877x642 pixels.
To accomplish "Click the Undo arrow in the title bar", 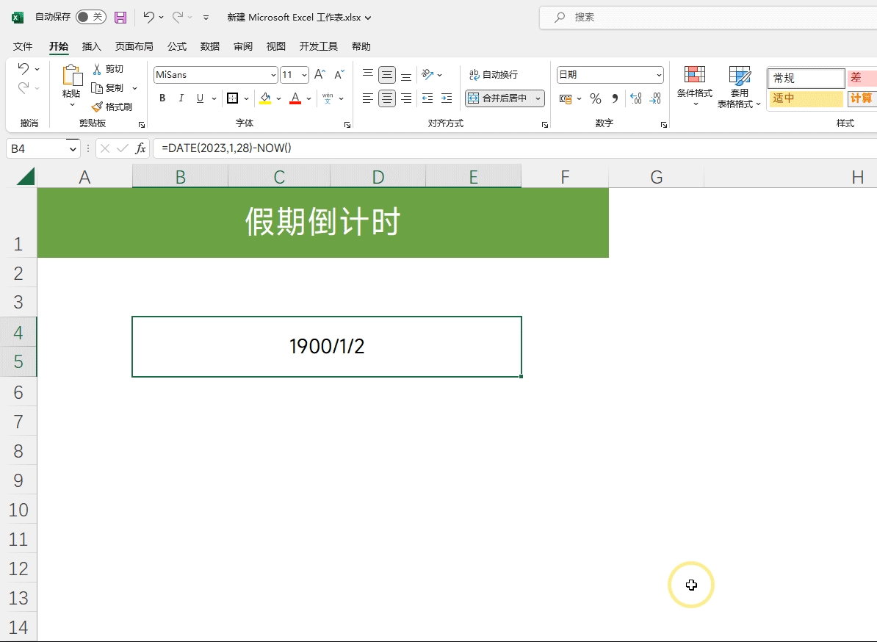I will 148,18.
